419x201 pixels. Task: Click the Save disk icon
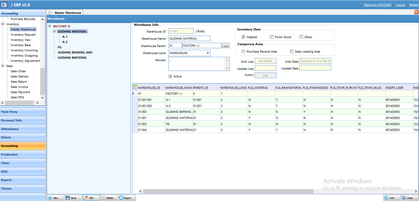[x=68, y=198]
